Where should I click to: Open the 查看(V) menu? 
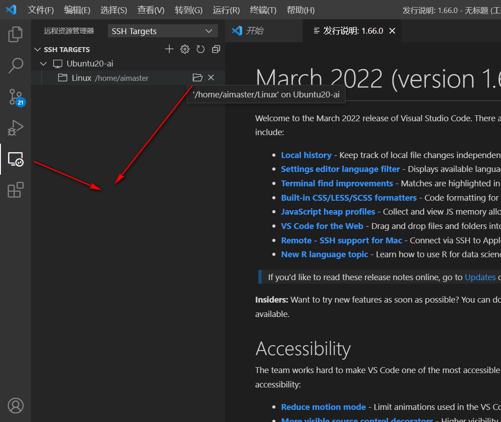tap(151, 10)
